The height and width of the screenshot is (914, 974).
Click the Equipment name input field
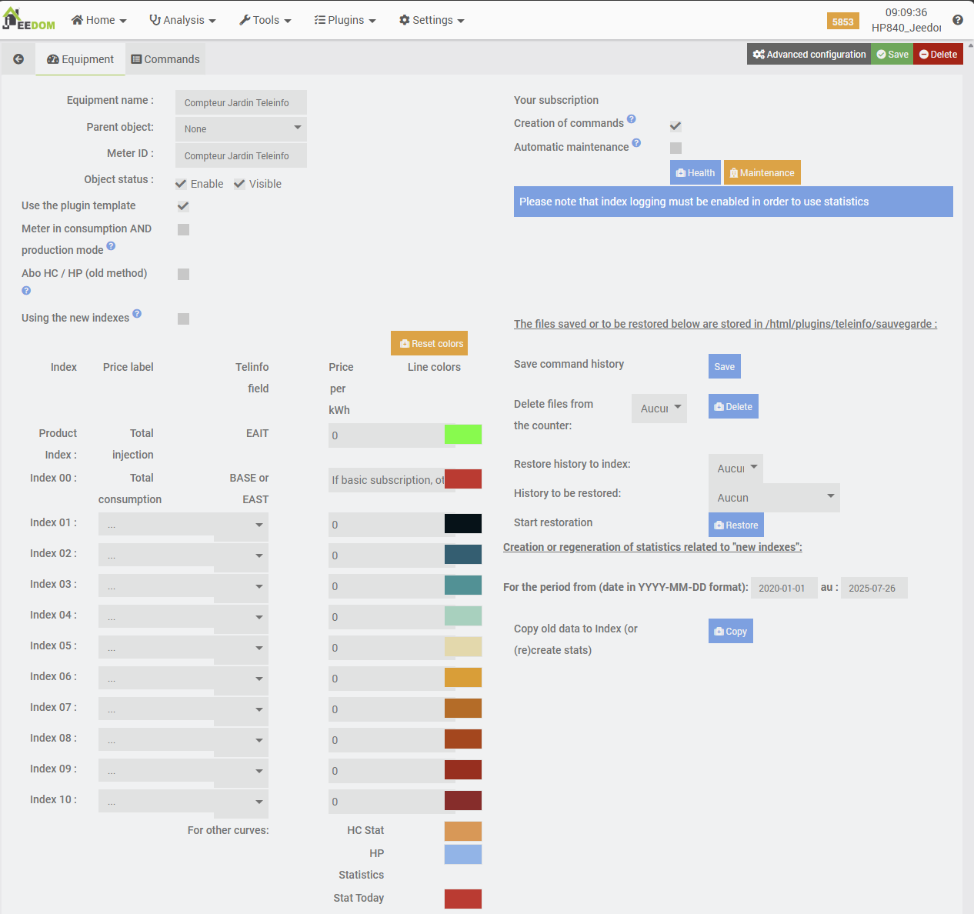241,102
